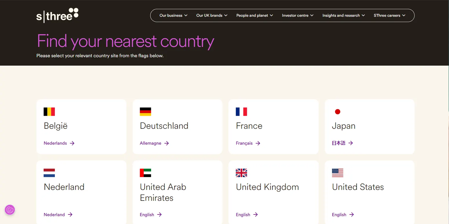Open SThree careers menu

[x=390, y=15]
